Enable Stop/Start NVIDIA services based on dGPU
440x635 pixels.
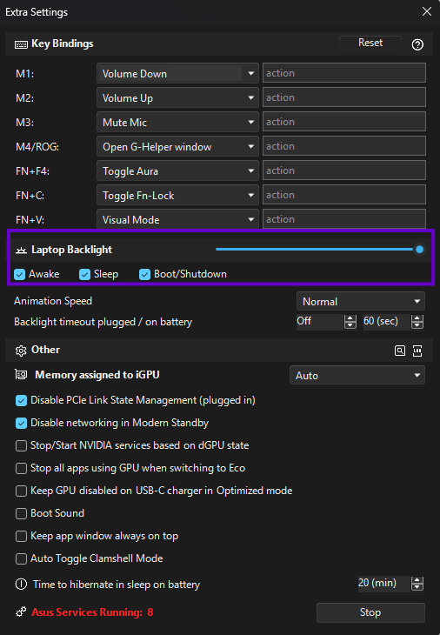pos(21,446)
